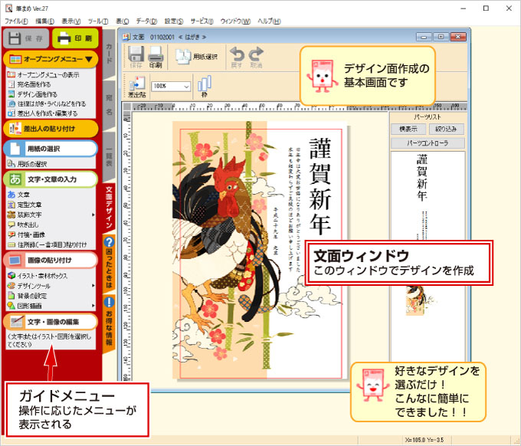521x446 pixels.
Task: Open the 編集(E) menu
Action: [44, 21]
